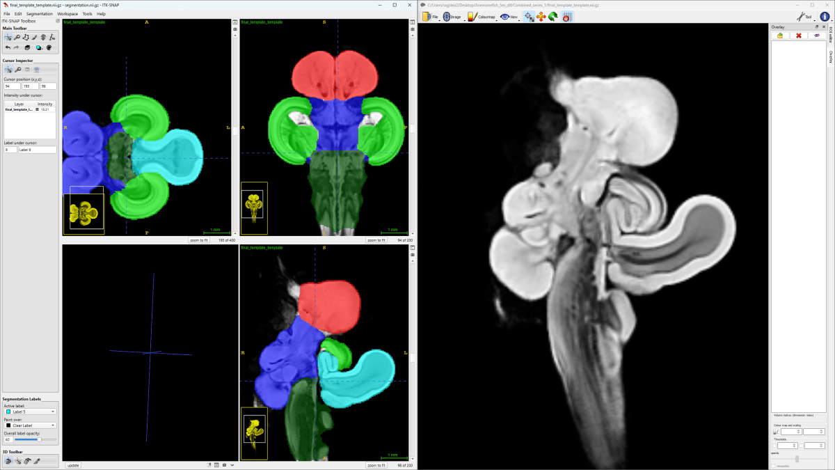Open the color palette label editor icon
Image resolution: width=835 pixels, height=470 pixels.
coord(49,47)
